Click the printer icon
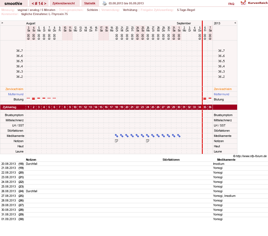The image size is (268, 236). (104, 3)
